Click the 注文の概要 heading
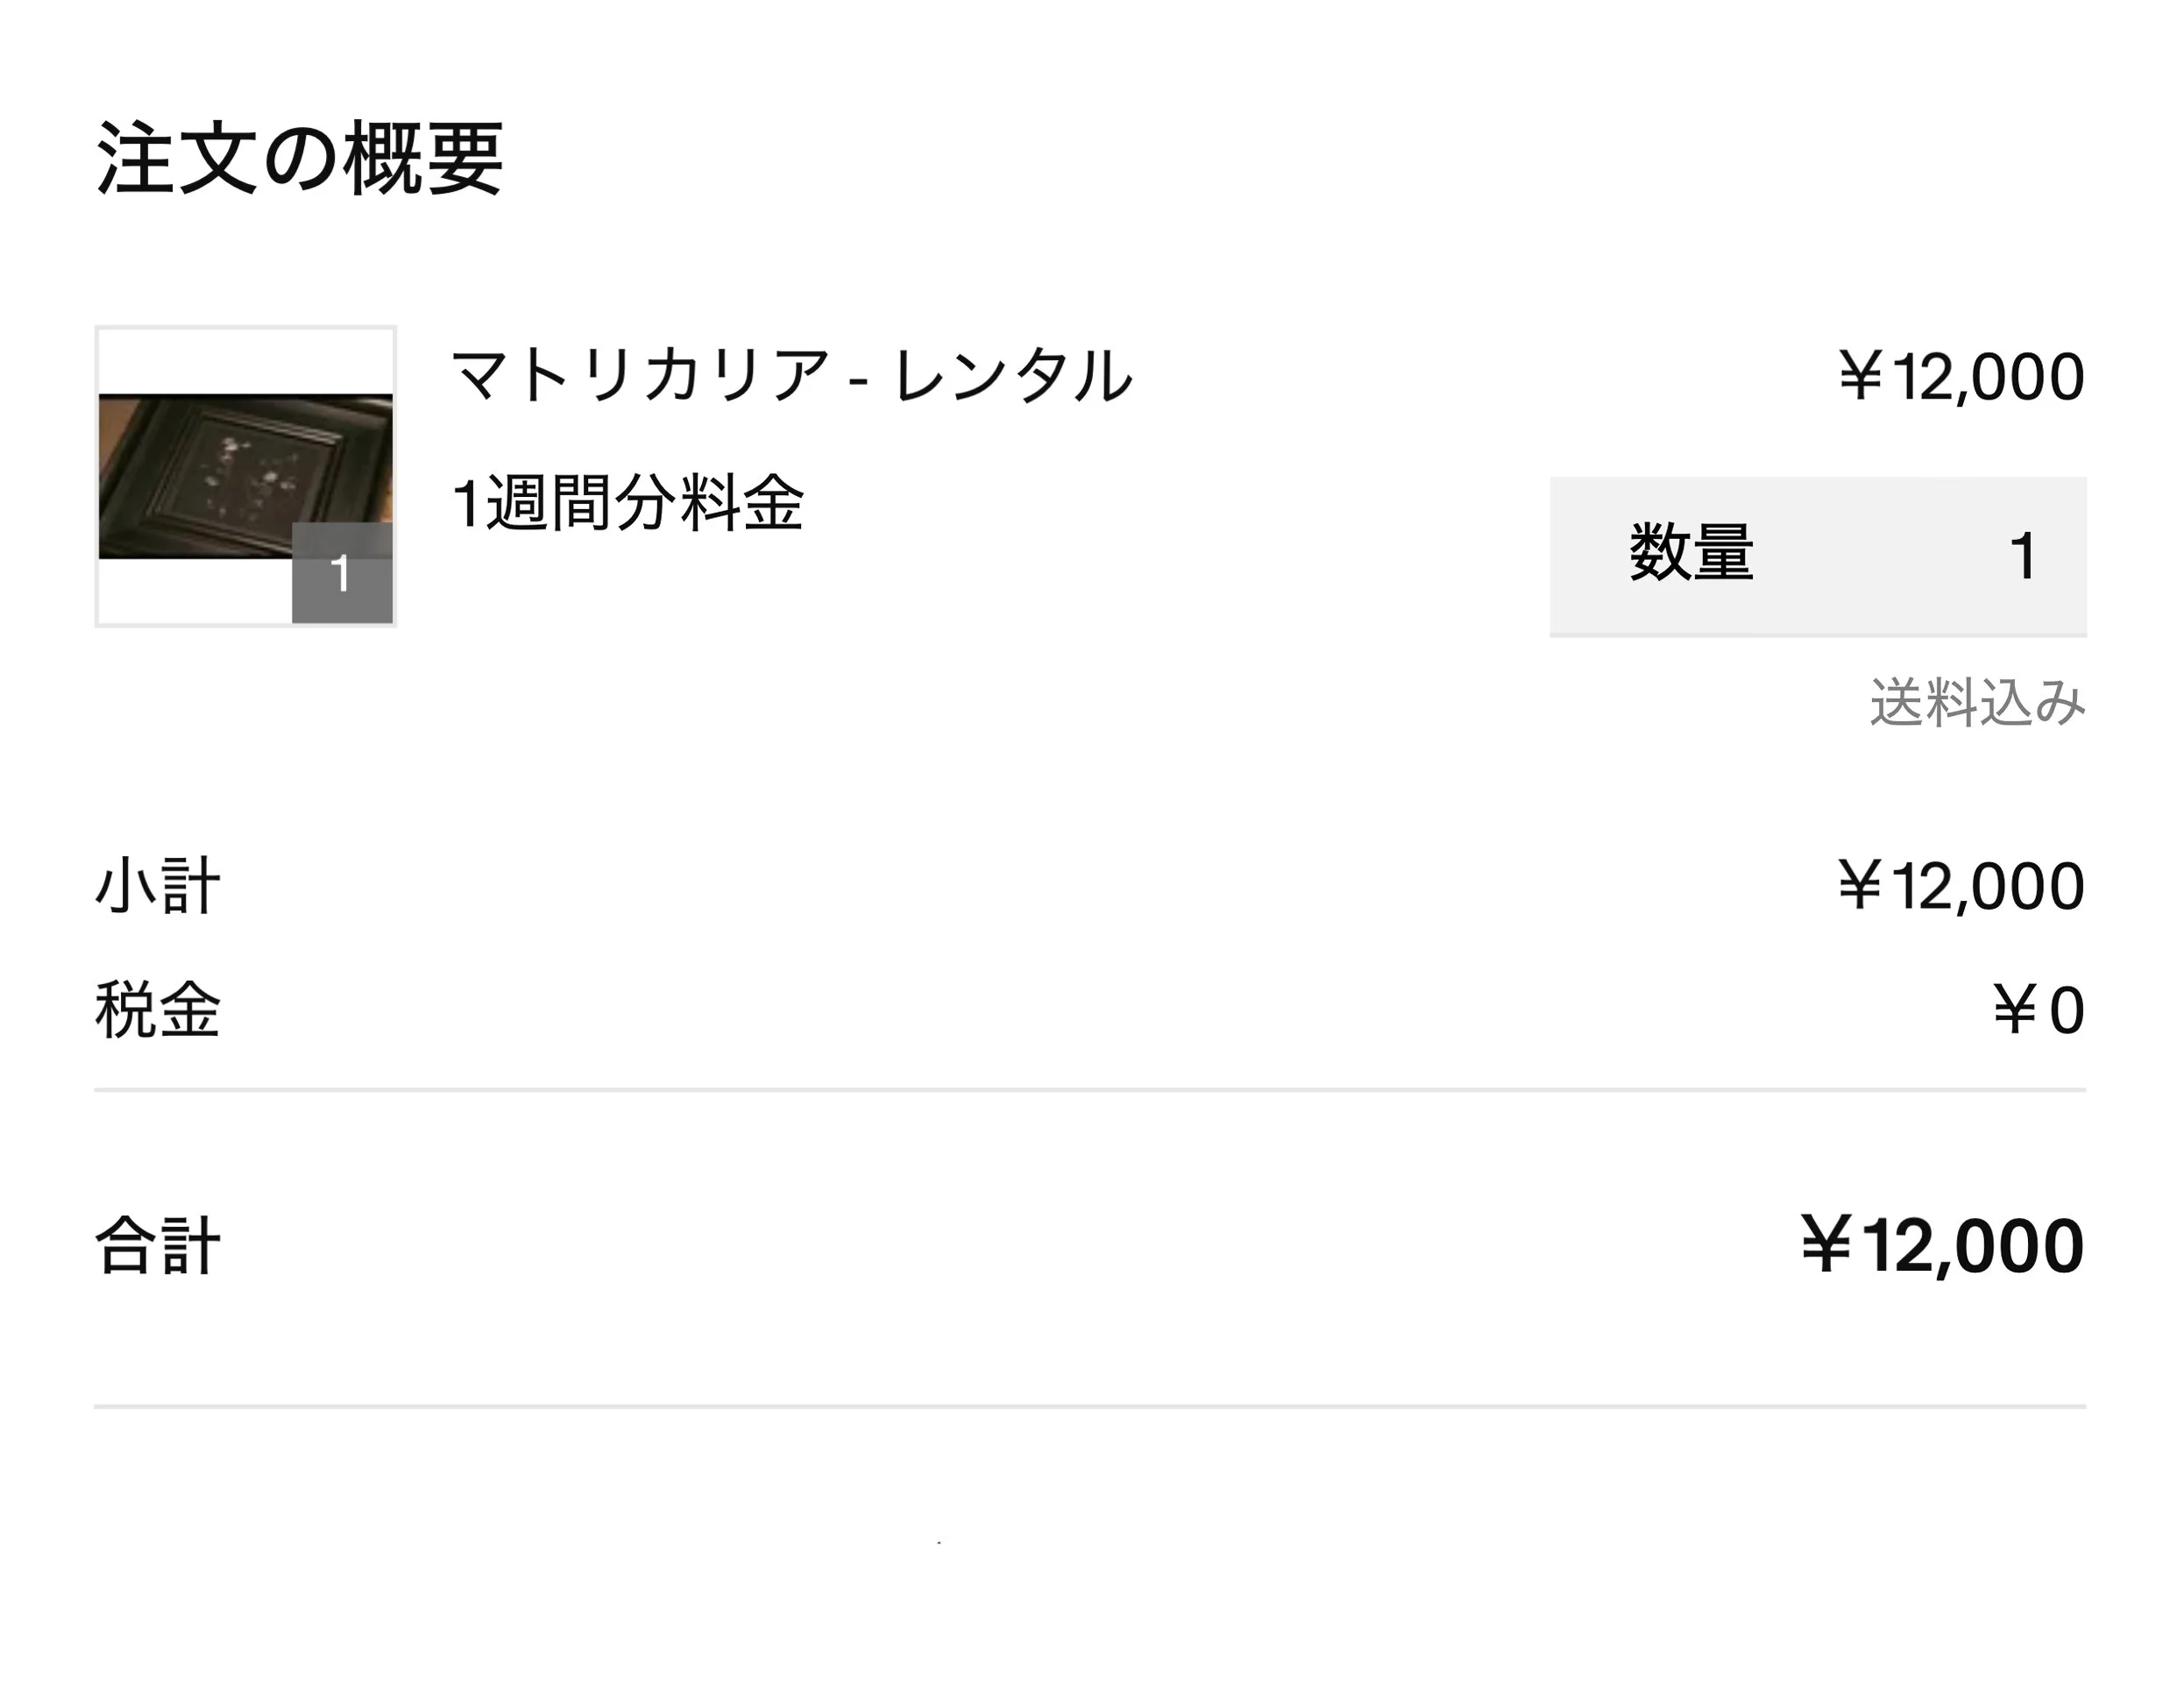Screen dimensions: 2184x1708 click(299, 158)
